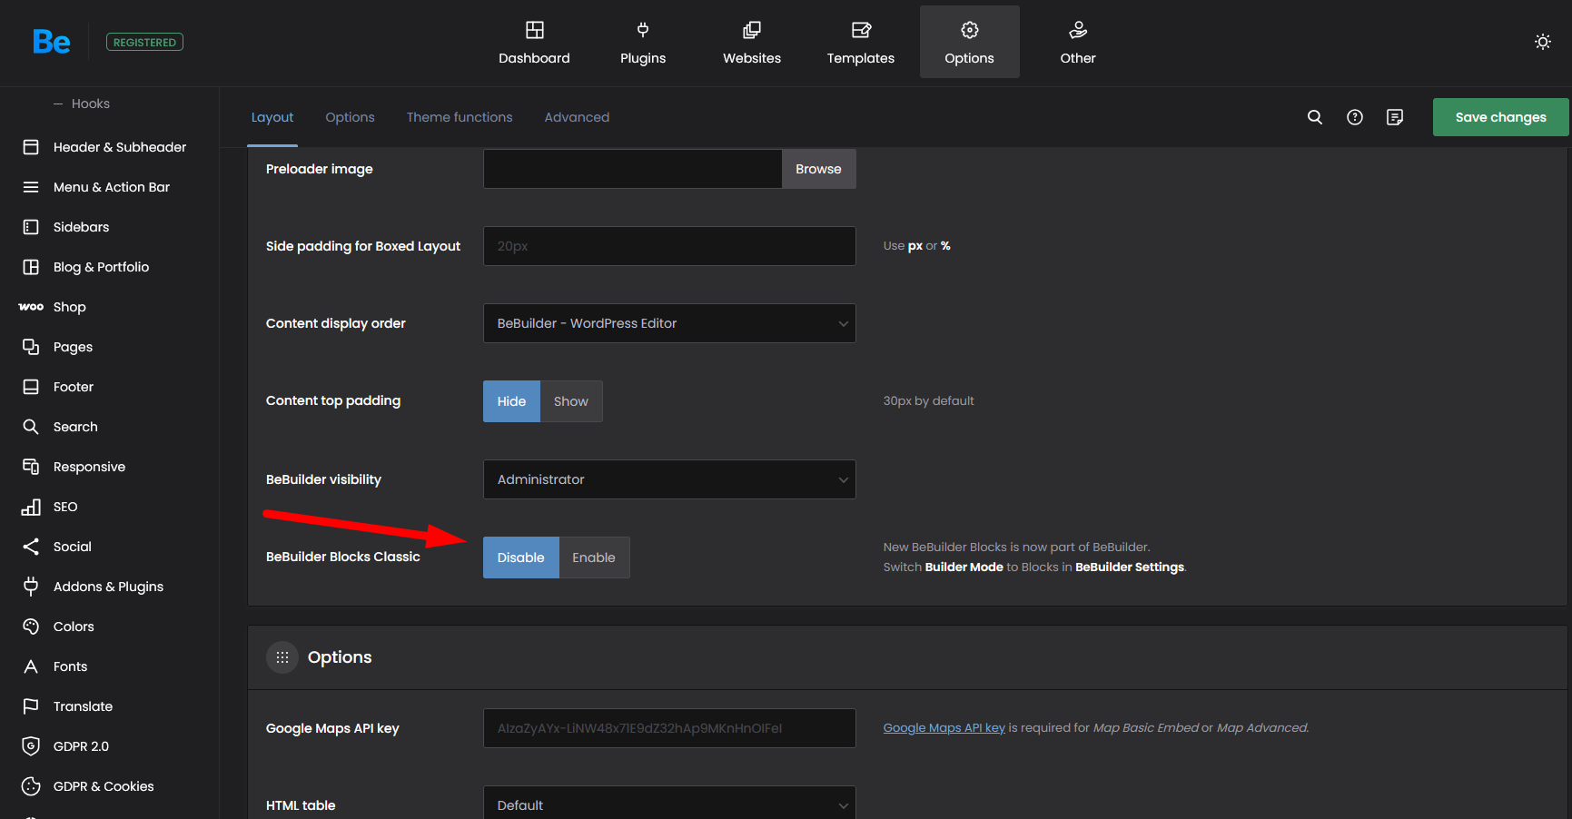
Task: Click the Be logo
Action: 51,42
